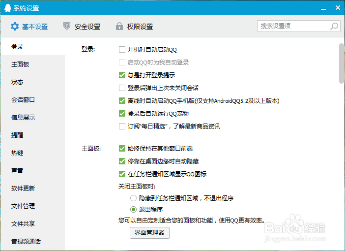Viewport: 345px width, 251px height.
Task: Select 登录 in the sidebar
Action: (32, 46)
